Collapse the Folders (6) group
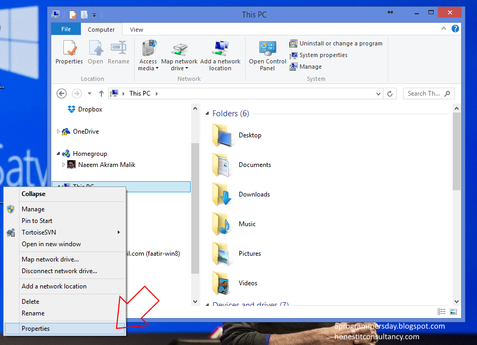Viewport: 477px width, 345px height. (x=207, y=113)
